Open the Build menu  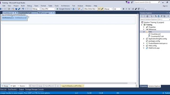pyautogui.click(x=23, y=6)
